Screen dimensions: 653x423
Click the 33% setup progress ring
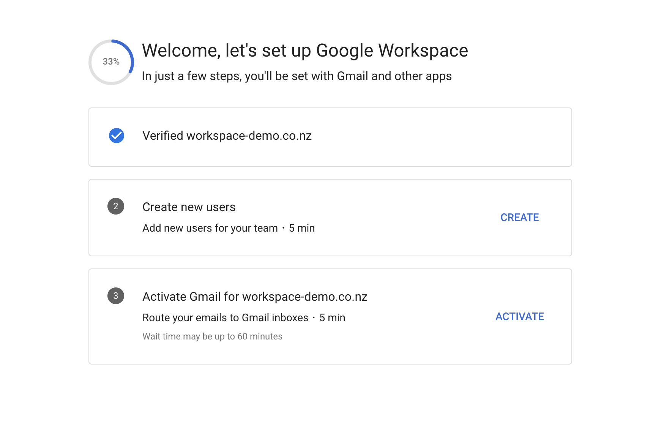point(111,62)
